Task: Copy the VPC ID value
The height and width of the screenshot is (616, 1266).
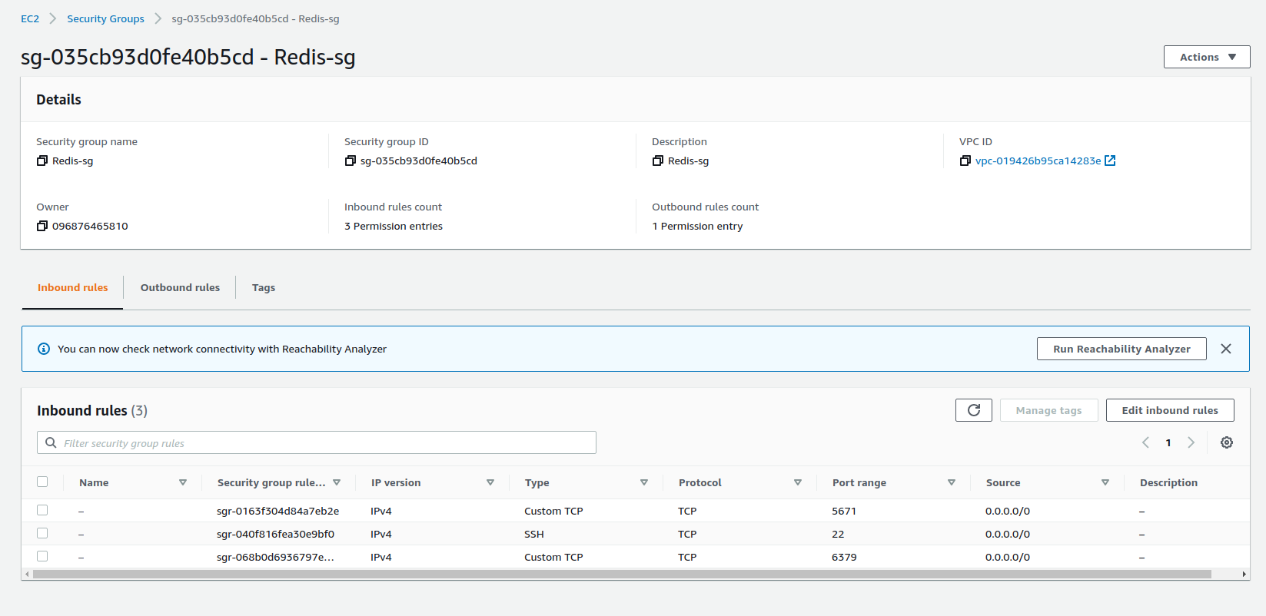Action: 965,161
